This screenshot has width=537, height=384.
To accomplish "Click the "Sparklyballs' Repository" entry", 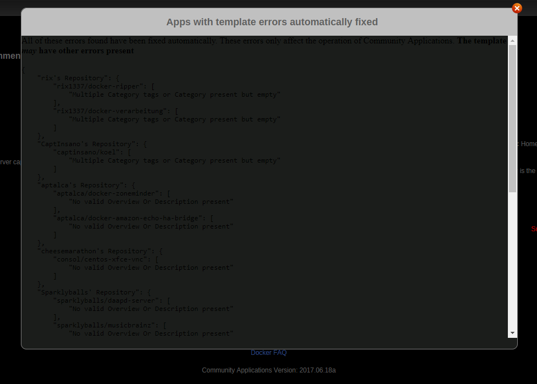I will click(x=94, y=292).
